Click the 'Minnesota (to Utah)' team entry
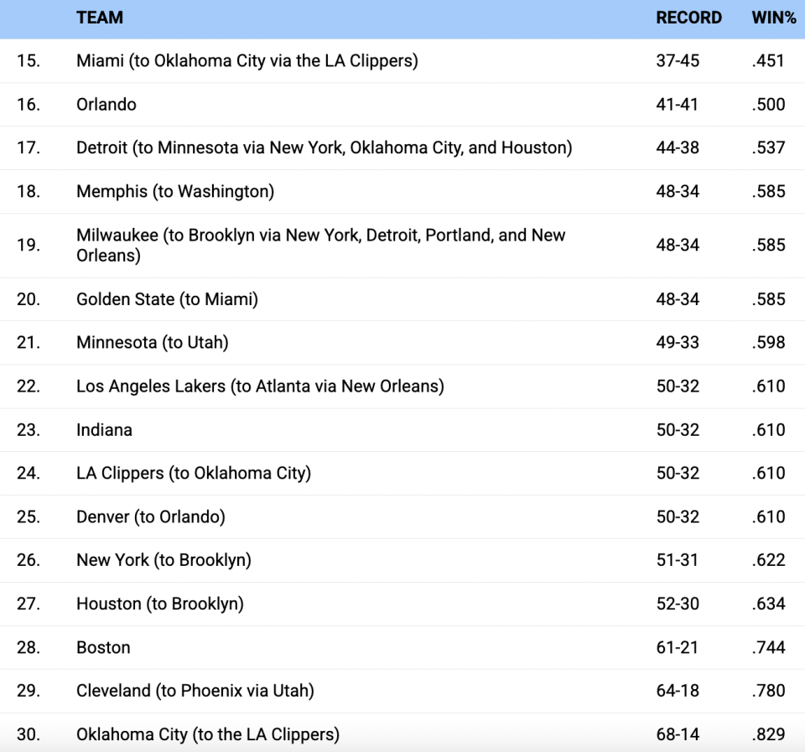Screen dimensions: 805x752 click(x=153, y=342)
